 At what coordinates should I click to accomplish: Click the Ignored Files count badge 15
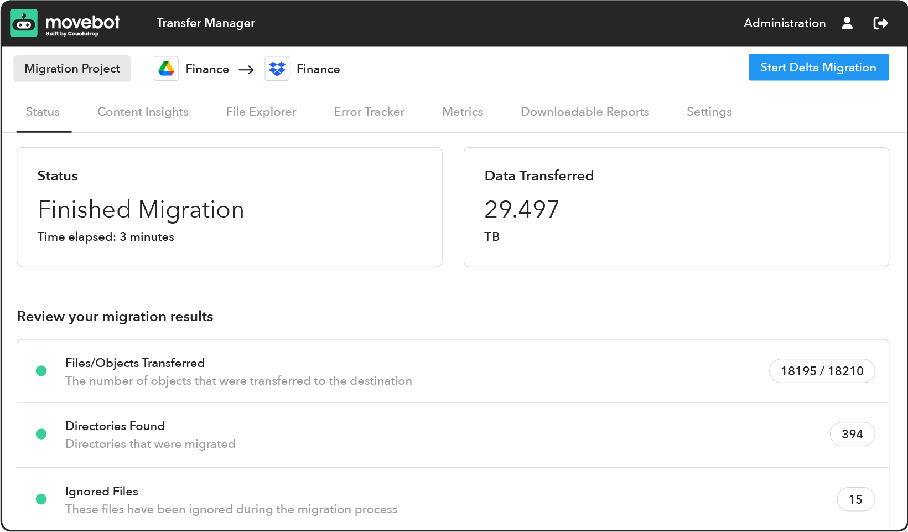(855, 499)
